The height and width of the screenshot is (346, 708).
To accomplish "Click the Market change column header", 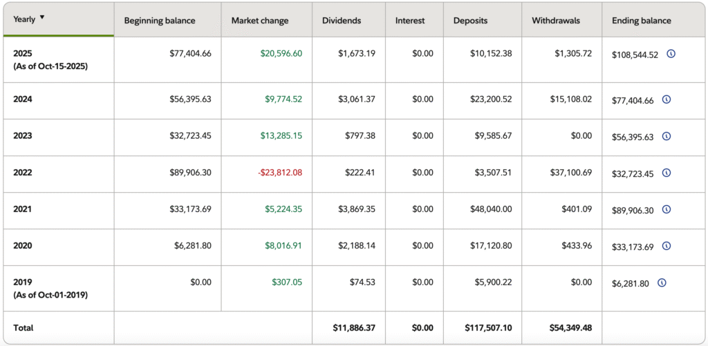I will pyautogui.click(x=260, y=21).
